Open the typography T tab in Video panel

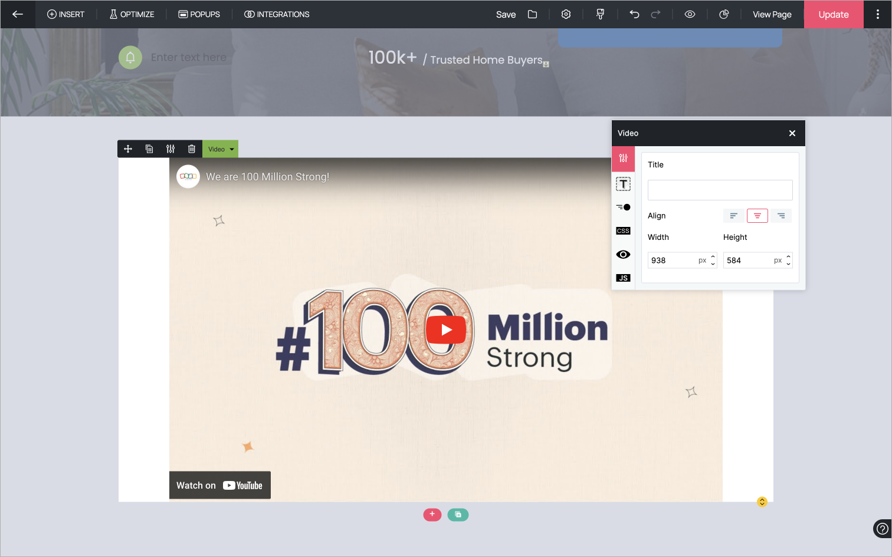click(624, 184)
